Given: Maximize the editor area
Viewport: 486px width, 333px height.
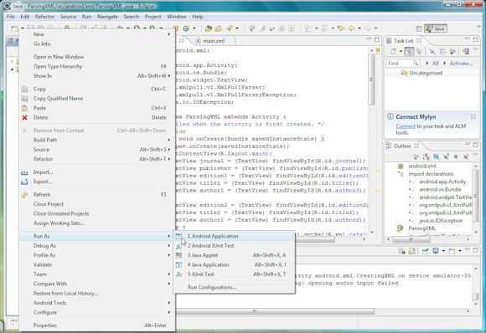Looking at the screenshot, I should [x=377, y=39].
